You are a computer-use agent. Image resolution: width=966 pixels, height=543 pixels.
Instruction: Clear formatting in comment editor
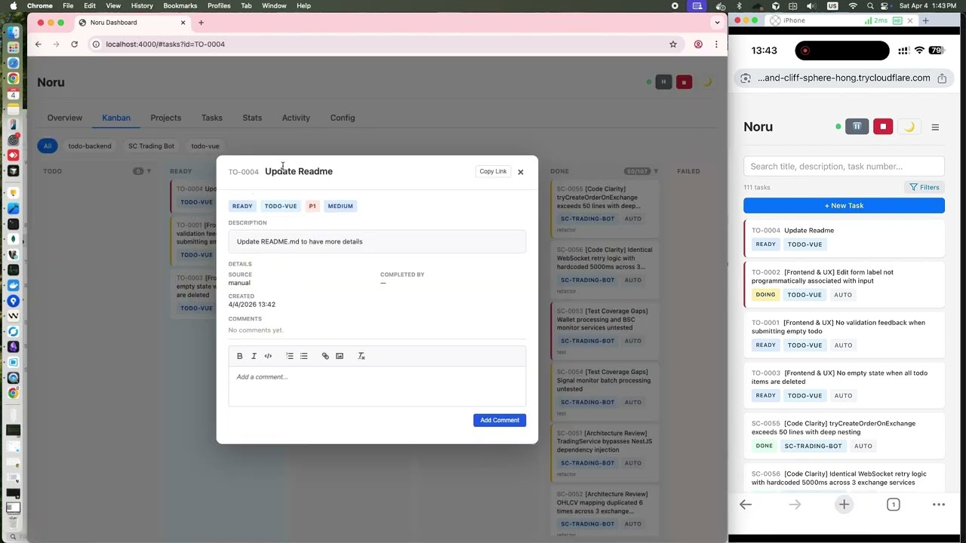pyautogui.click(x=361, y=356)
